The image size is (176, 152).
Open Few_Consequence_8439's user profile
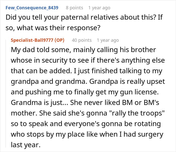[31, 8]
